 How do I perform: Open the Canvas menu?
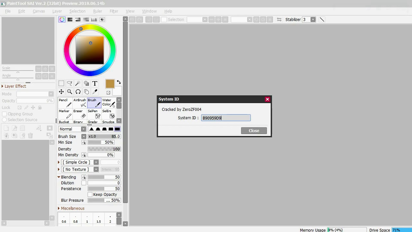39,11
